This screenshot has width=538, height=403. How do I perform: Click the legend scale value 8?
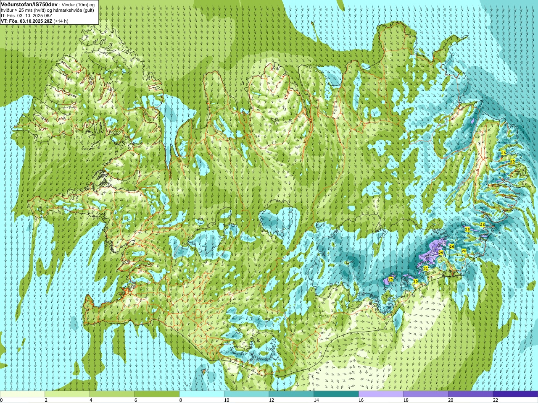click(x=180, y=400)
